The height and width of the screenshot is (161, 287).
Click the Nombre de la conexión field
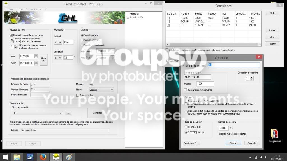234,65
